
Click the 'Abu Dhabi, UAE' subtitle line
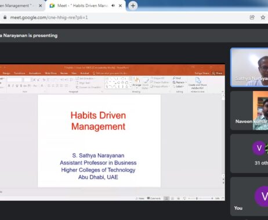pos(98,177)
